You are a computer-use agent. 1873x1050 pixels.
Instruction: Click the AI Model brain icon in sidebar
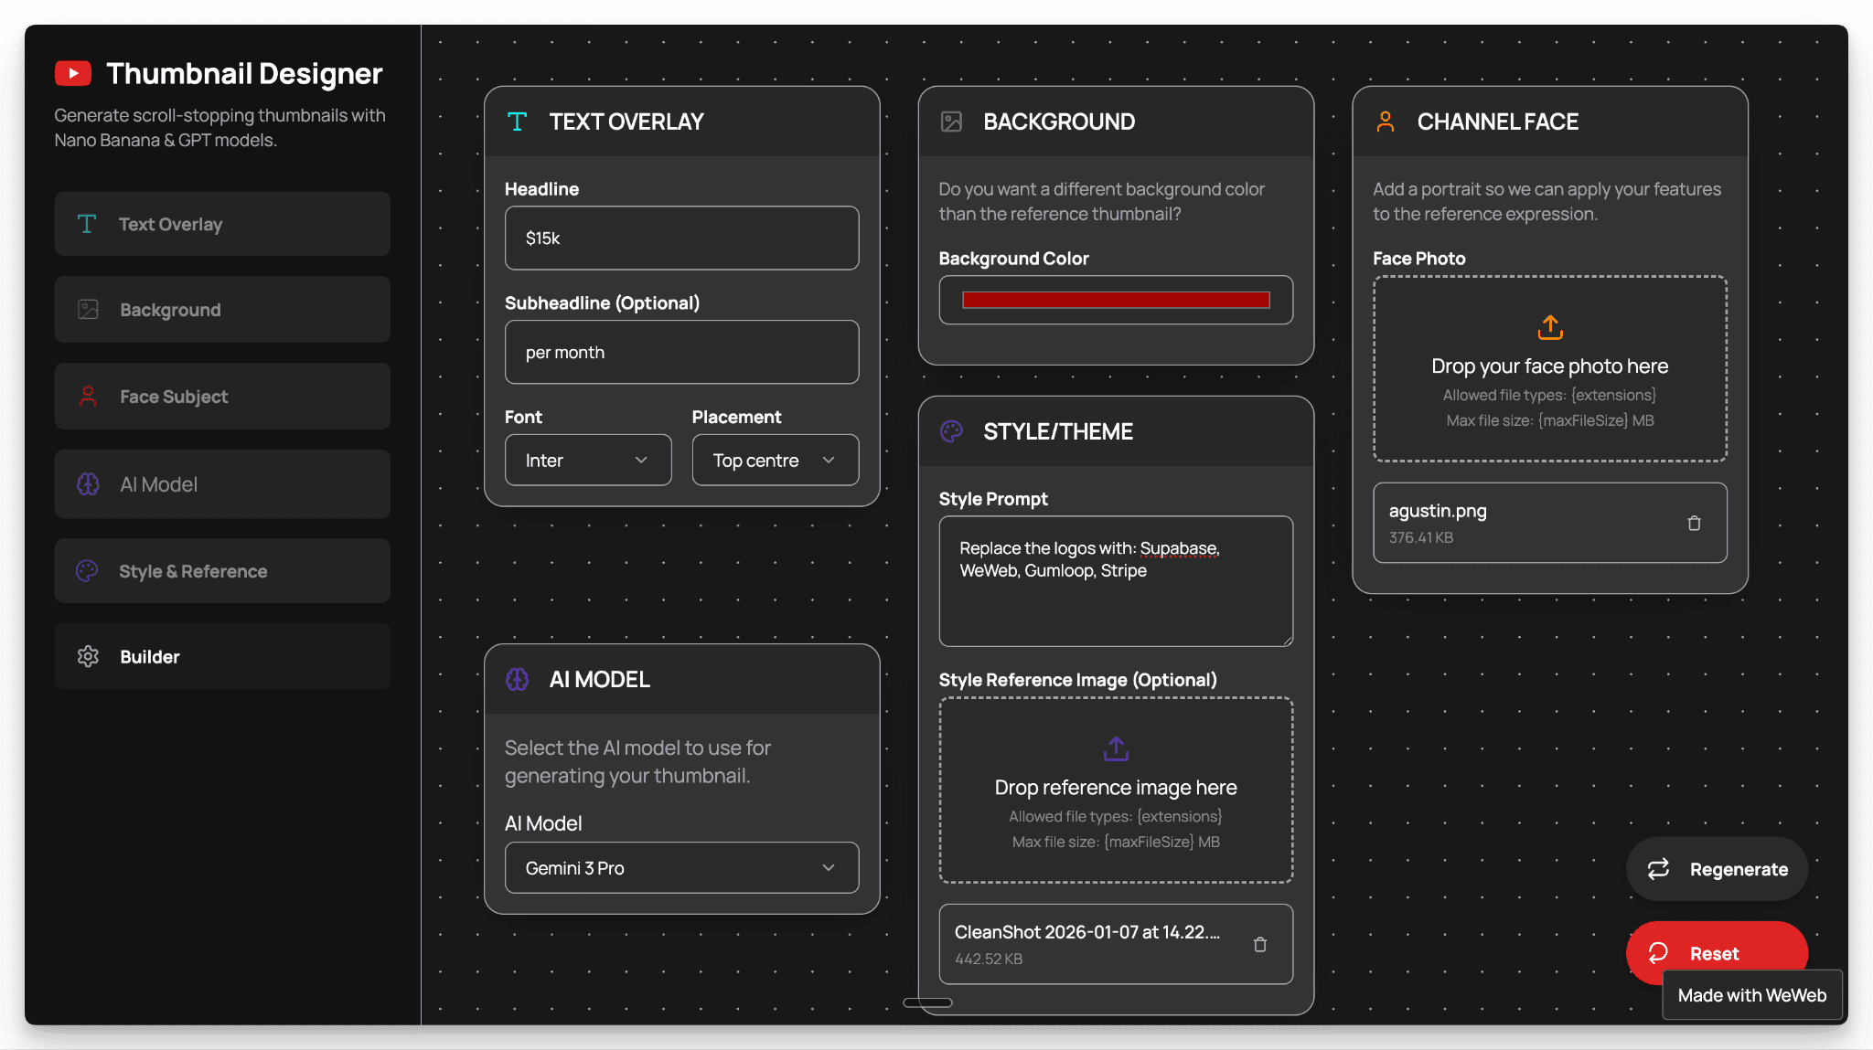click(x=87, y=483)
